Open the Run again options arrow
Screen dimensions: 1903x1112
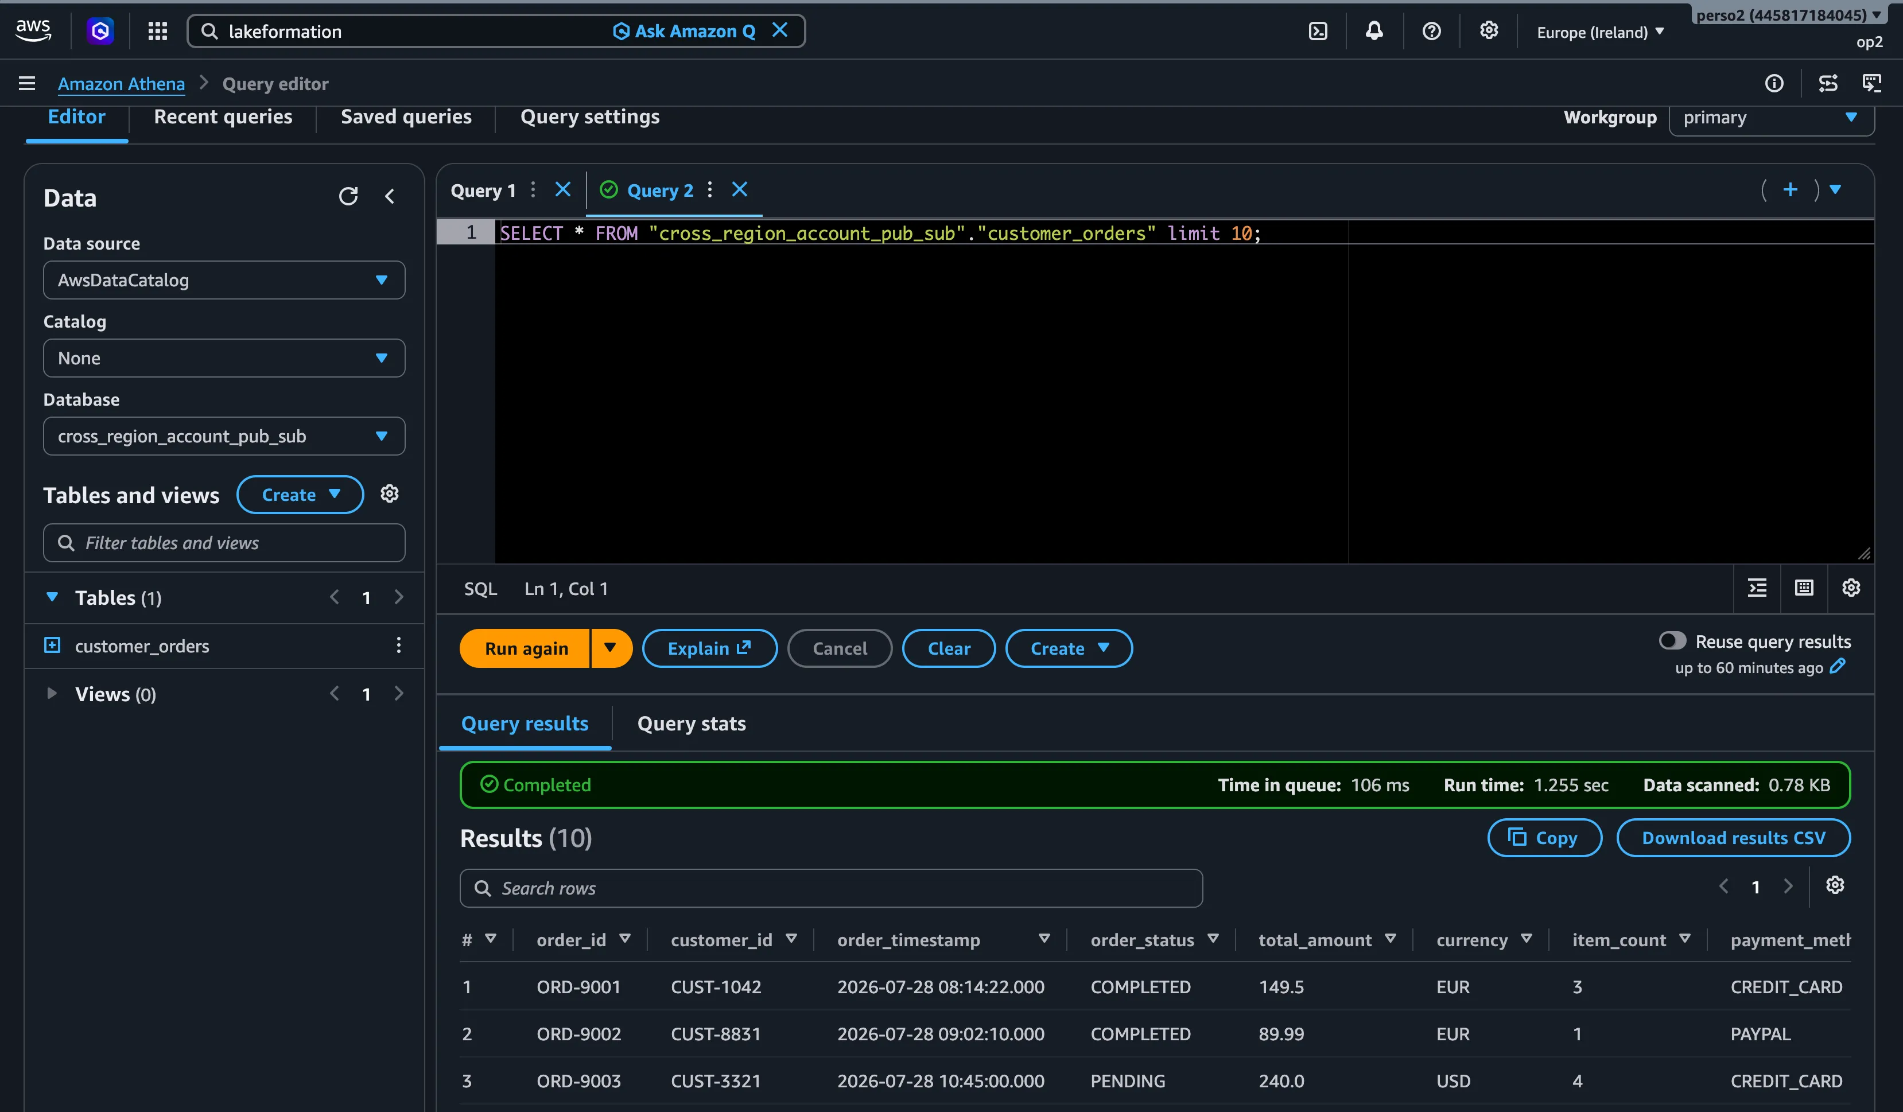coord(610,648)
